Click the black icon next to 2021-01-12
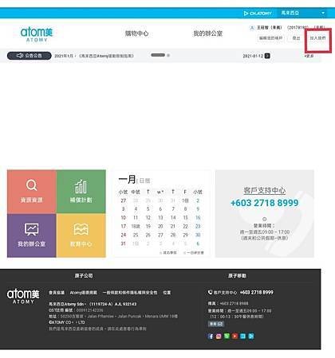The width and height of the screenshot is (335, 358). [x=267, y=56]
